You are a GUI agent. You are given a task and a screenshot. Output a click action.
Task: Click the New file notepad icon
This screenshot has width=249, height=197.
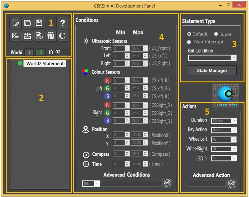point(15,23)
